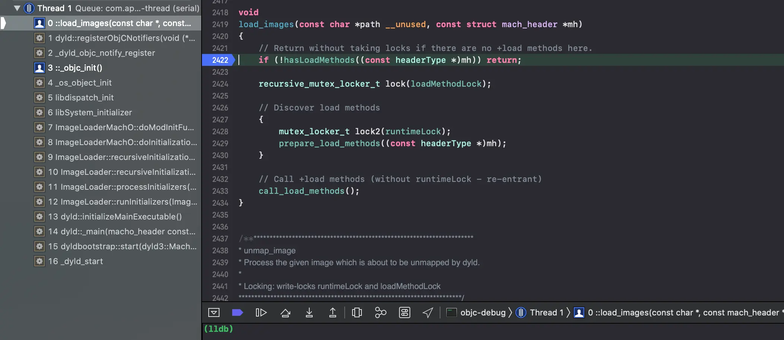
Task: Step out of the current function
Action: pos(333,312)
